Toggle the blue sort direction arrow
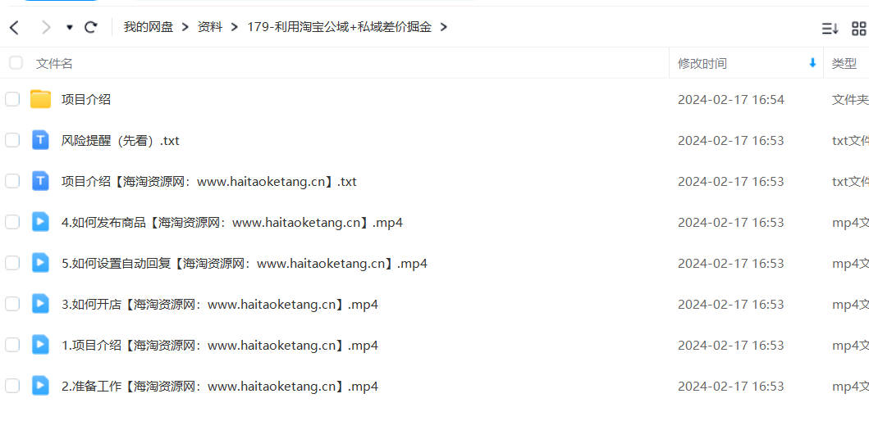869x448 pixels. [x=812, y=63]
